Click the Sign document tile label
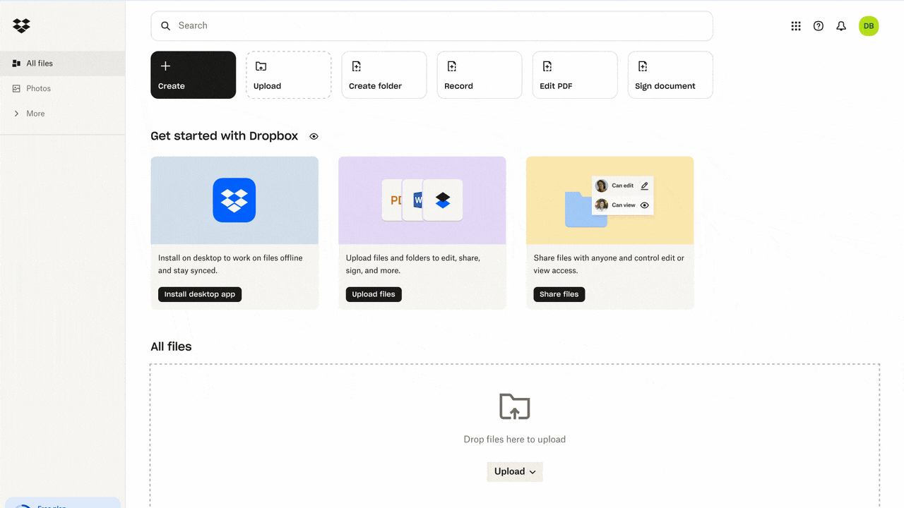This screenshot has height=508, width=904. pyautogui.click(x=665, y=86)
